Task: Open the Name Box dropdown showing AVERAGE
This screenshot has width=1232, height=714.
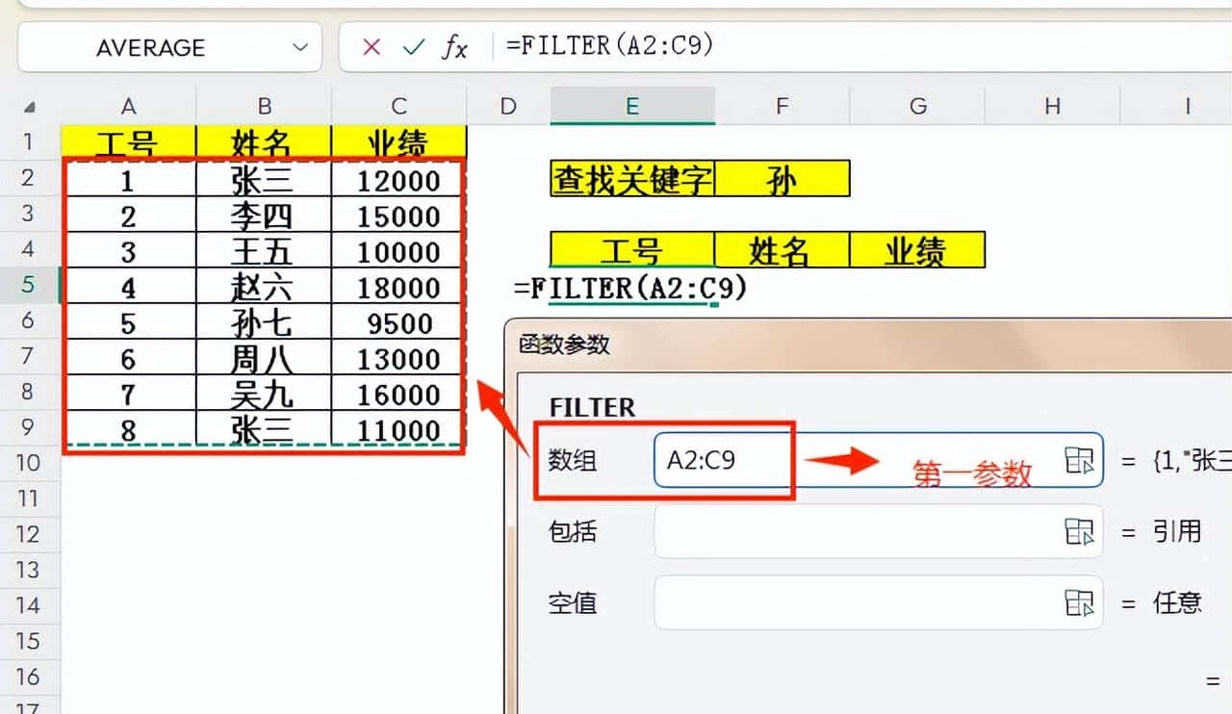Action: (x=298, y=46)
